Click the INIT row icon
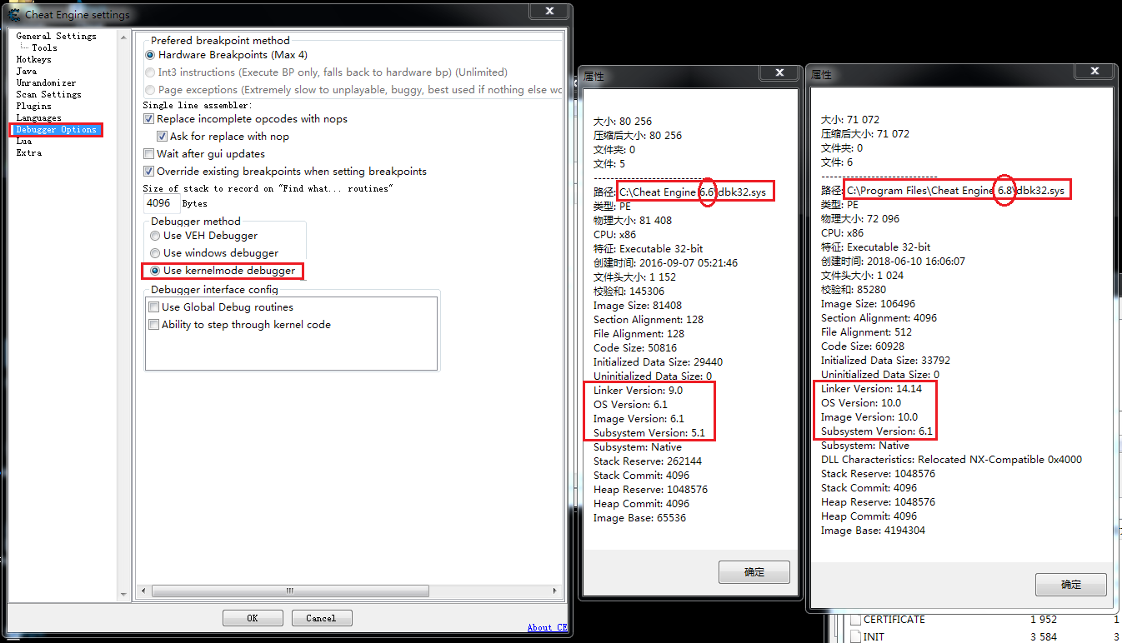 [x=855, y=637]
